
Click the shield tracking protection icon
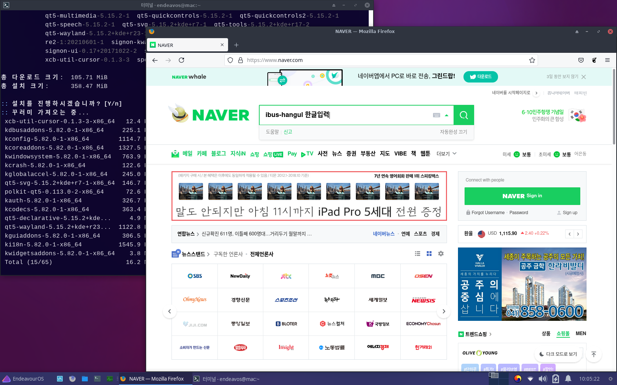[x=230, y=60]
